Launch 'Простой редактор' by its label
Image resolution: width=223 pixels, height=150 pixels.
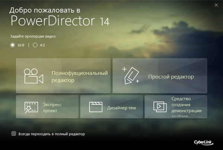(171, 77)
